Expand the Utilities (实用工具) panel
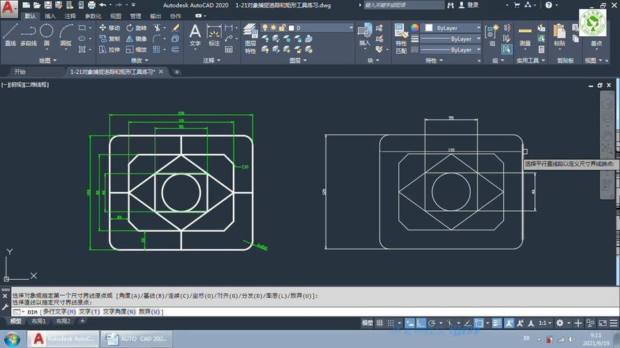This screenshot has height=348, width=620. coord(531,61)
